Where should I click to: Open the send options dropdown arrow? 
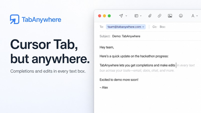coord(126,16)
